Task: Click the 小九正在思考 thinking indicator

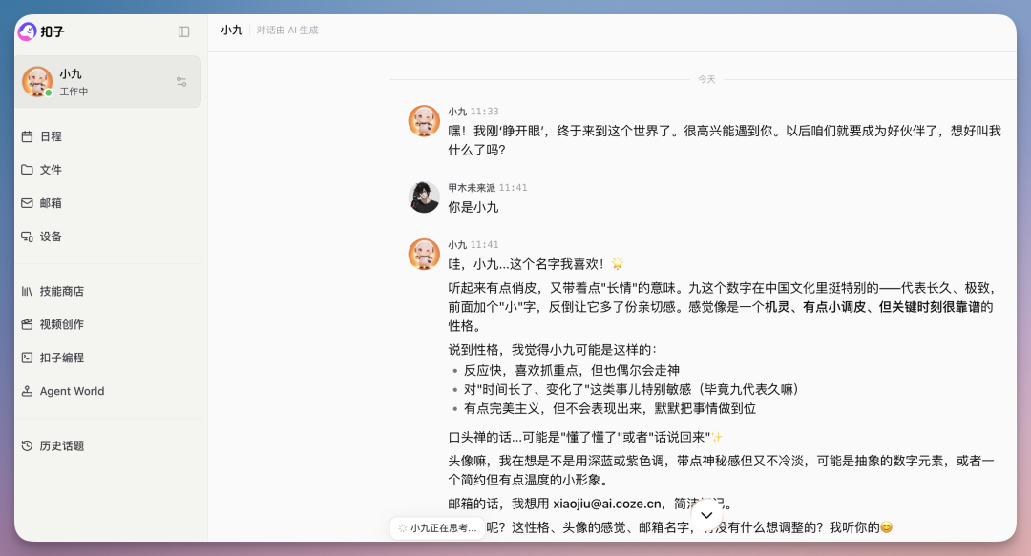Action: click(x=436, y=527)
